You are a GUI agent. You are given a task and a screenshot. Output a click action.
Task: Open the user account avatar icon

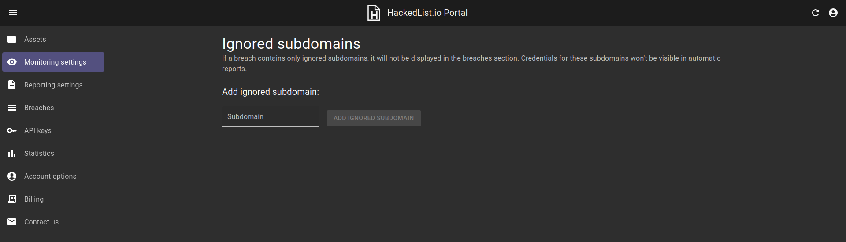tap(833, 13)
